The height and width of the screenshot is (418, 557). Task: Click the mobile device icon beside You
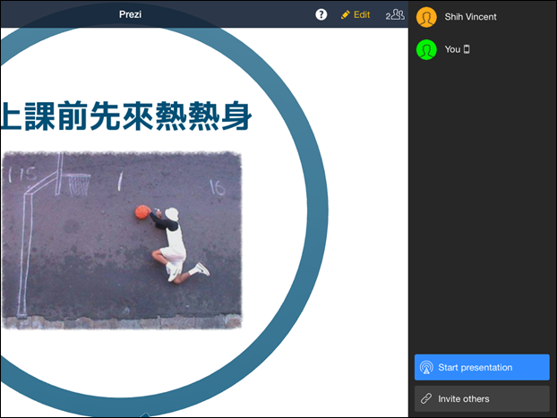(x=467, y=49)
